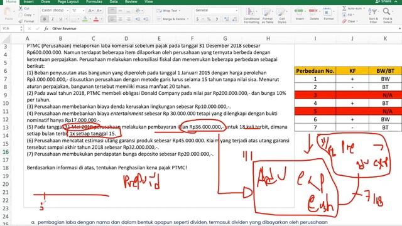Switch to the Review tab
Screen dimensions: 402x226
click(131, 1)
